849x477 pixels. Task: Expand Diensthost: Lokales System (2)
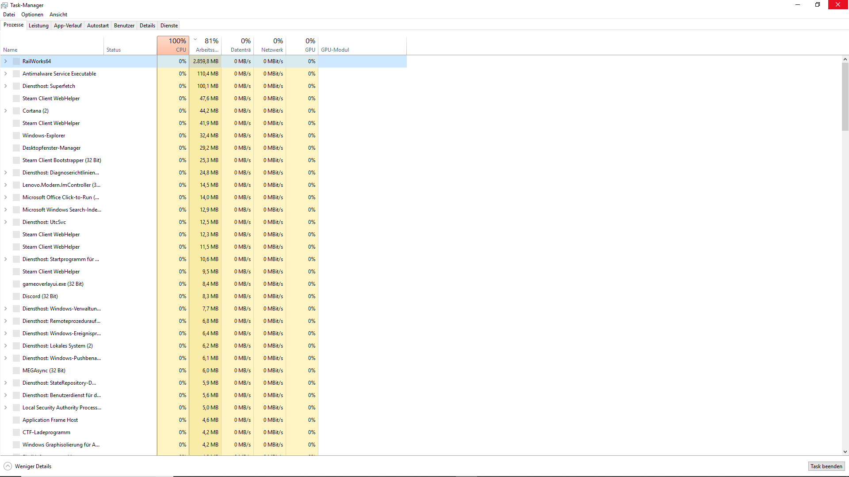coord(6,346)
